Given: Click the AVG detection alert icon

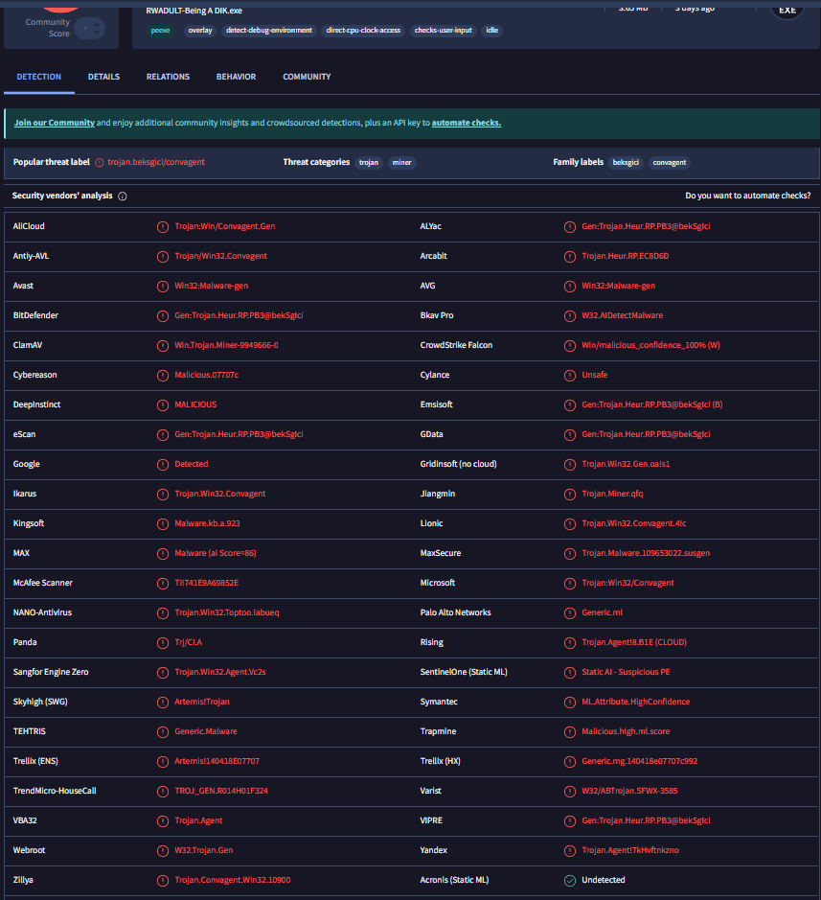Looking at the screenshot, I should point(570,287).
